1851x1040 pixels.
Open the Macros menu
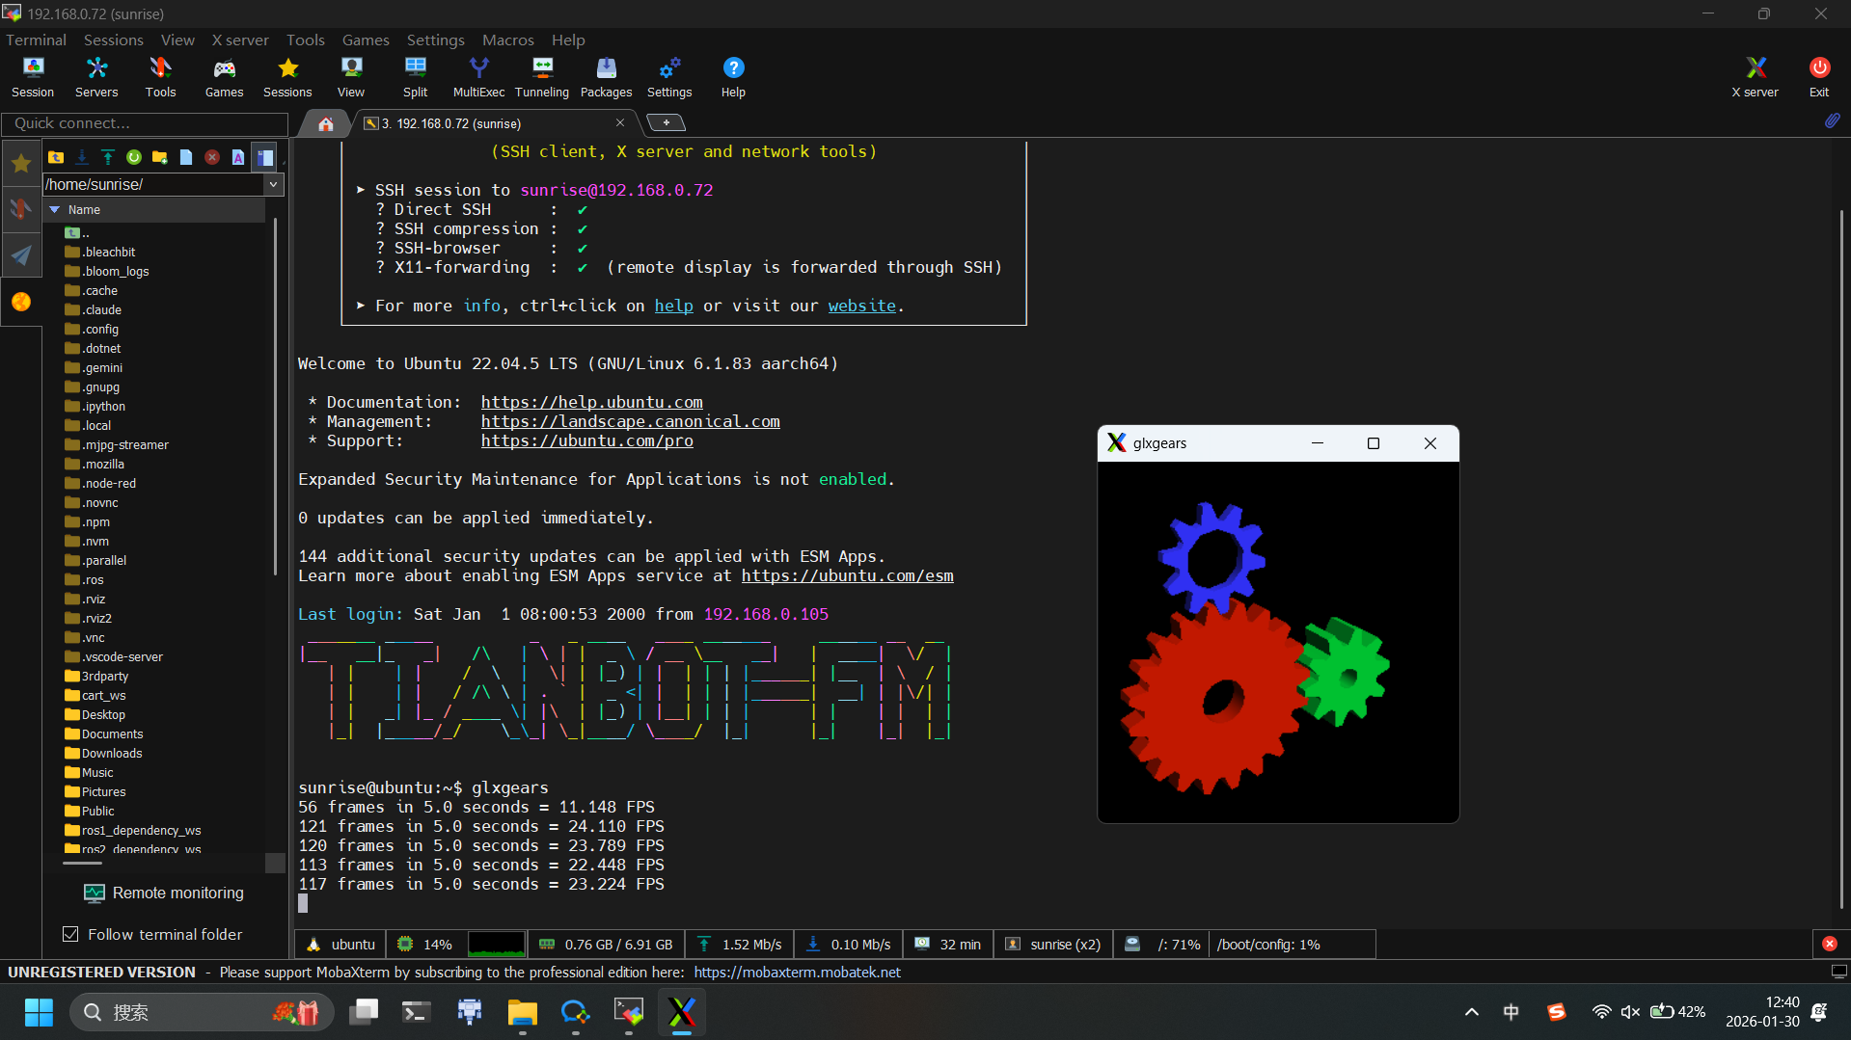pyautogui.click(x=507, y=40)
